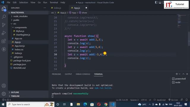Collapse the REACTSCHOOL root folder

click(28, 12)
